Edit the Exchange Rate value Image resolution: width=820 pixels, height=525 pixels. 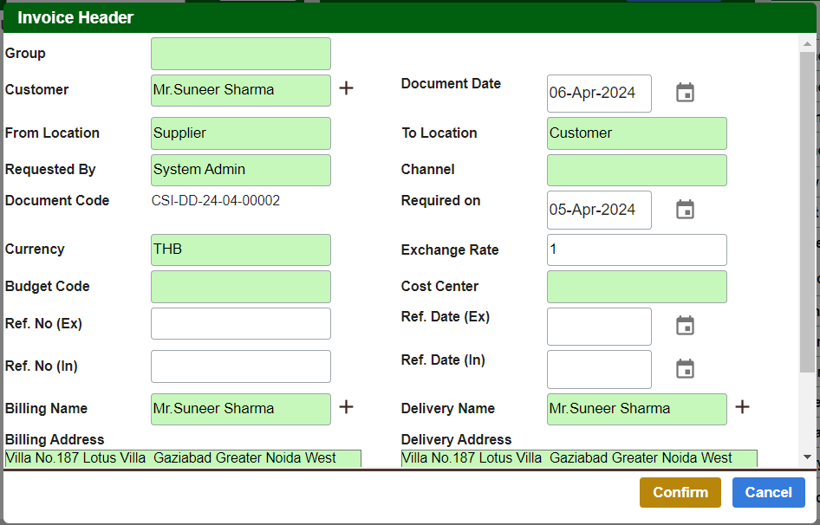(636, 250)
